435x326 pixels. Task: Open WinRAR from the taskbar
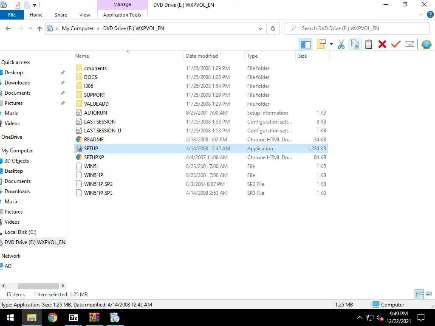94,318
